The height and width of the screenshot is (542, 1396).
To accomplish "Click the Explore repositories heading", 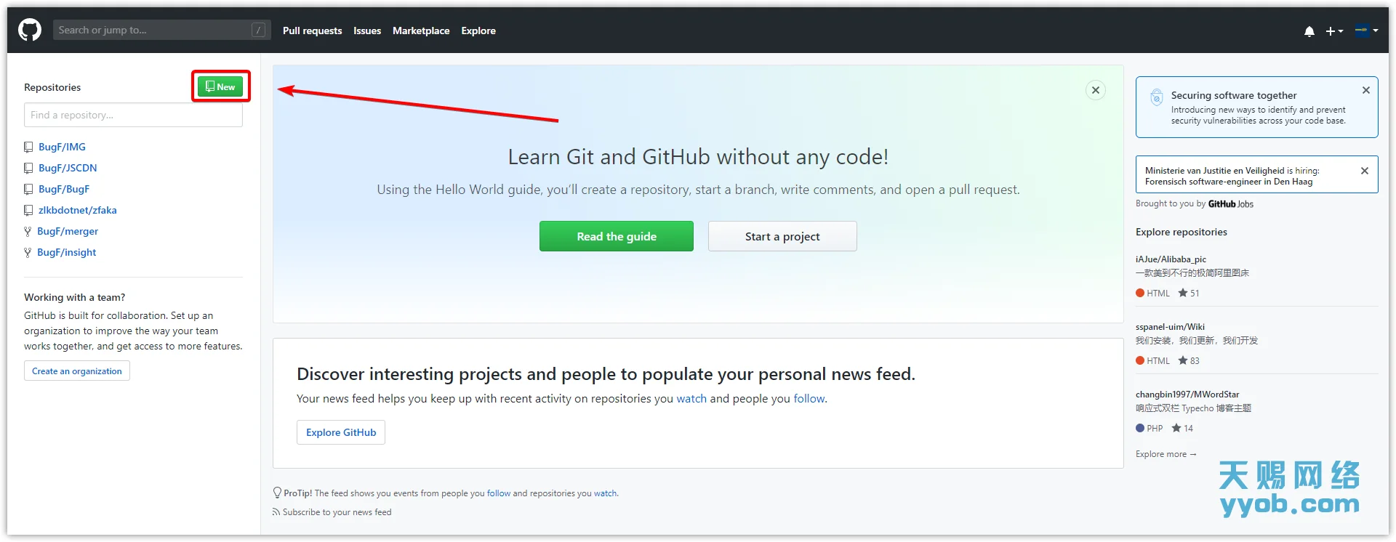I will (1182, 232).
